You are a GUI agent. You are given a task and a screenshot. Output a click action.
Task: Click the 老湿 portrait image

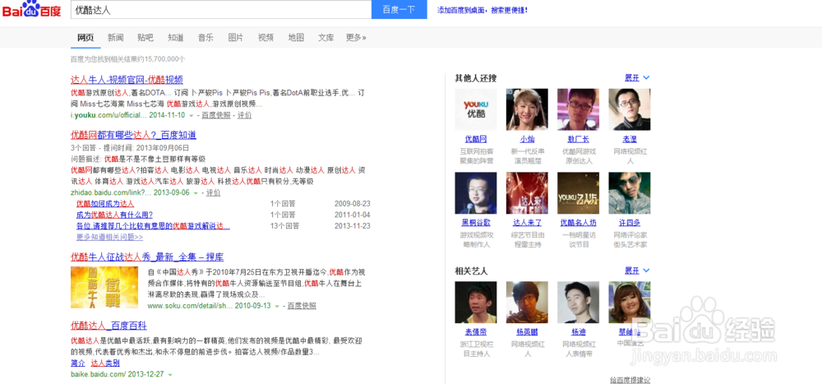[630, 109]
